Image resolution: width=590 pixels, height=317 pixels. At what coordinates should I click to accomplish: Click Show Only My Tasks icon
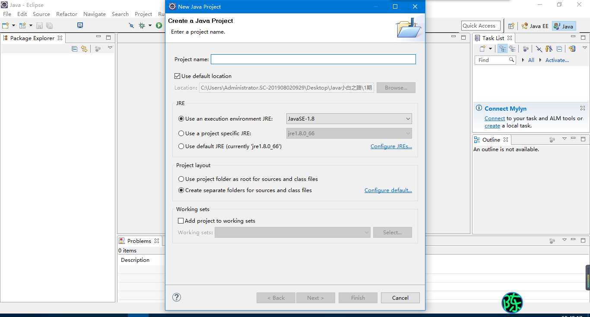point(549,49)
